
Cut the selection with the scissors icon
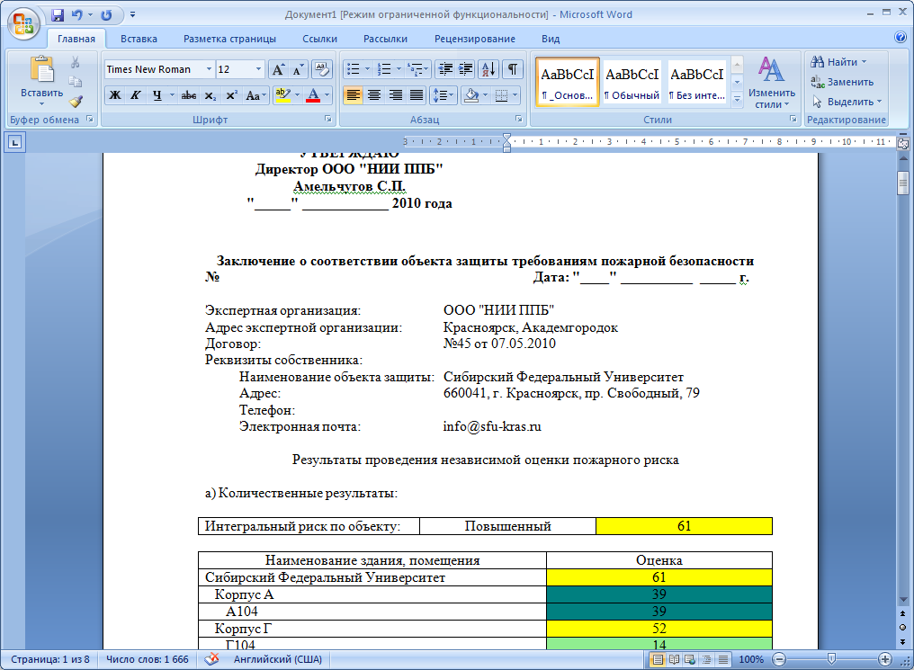(x=76, y=62)
